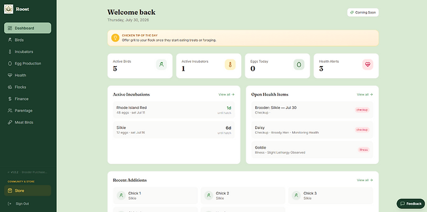
Task: Open Daisy health item
Action: tap(312, 130)
